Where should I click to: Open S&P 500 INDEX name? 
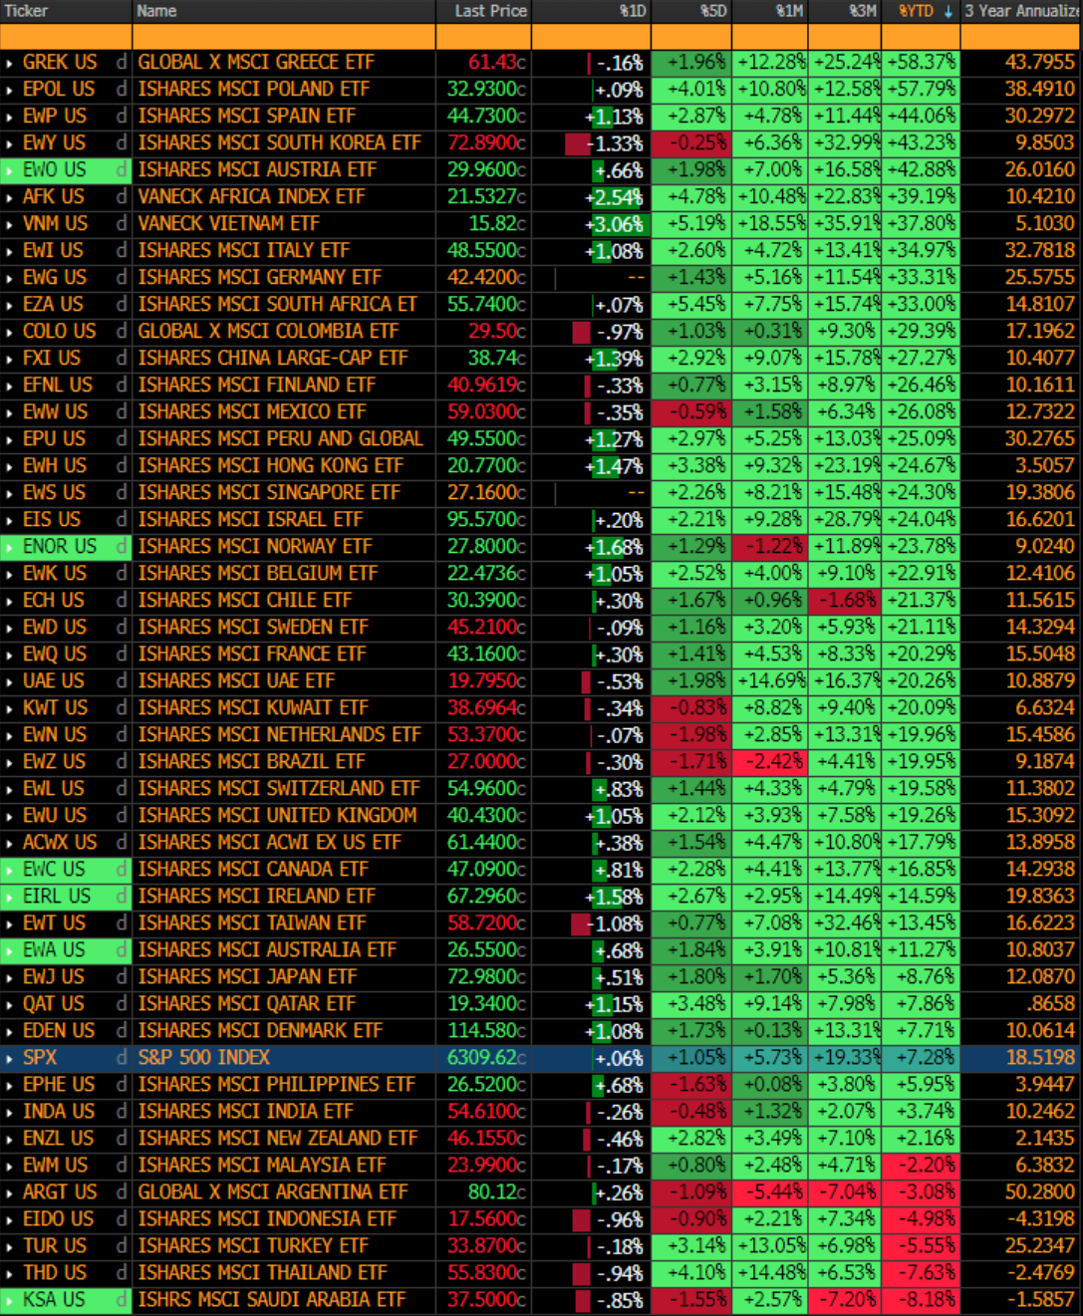[204, 1058]
